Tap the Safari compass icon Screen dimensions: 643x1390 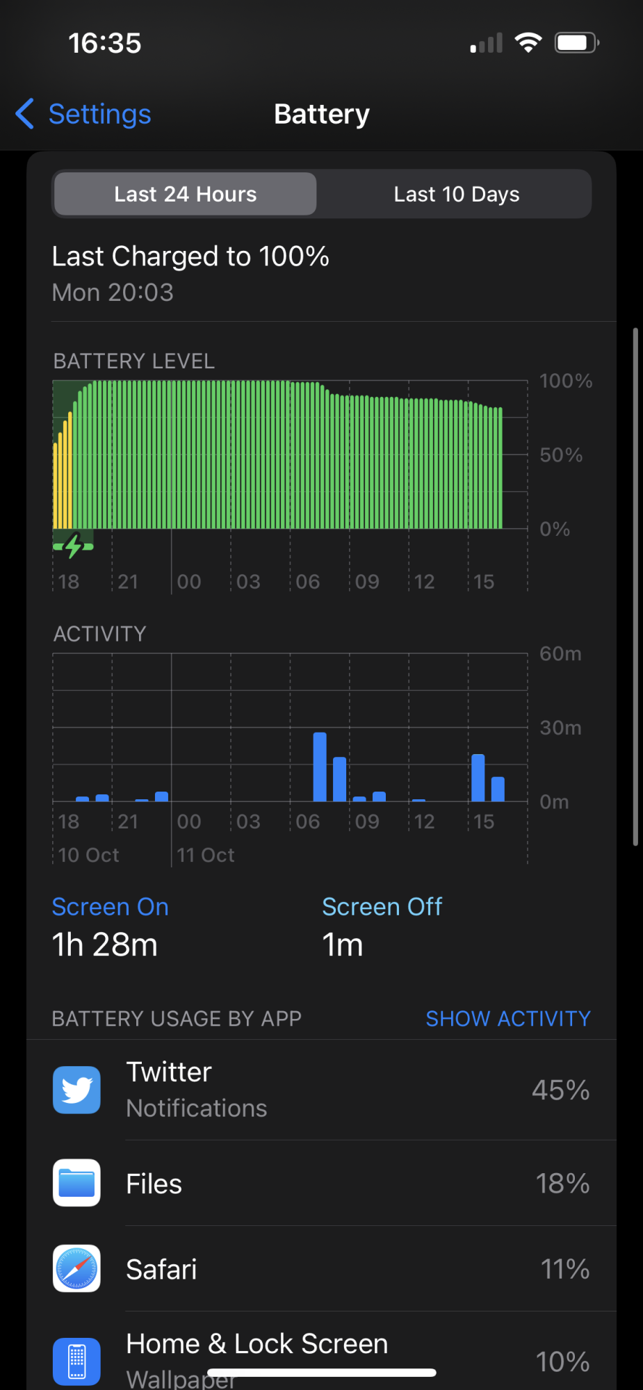tap(76, 1268)
